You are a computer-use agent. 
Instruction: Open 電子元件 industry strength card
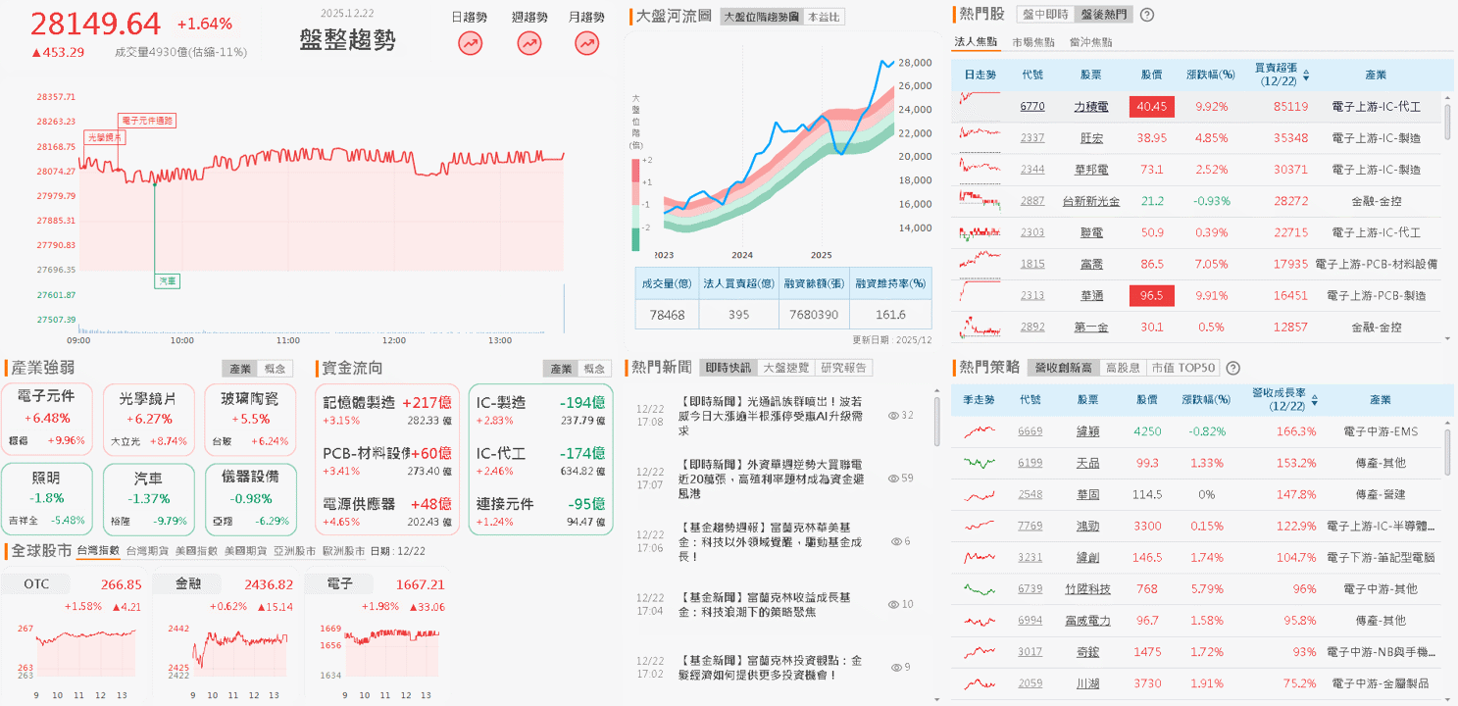coord(47,420)
